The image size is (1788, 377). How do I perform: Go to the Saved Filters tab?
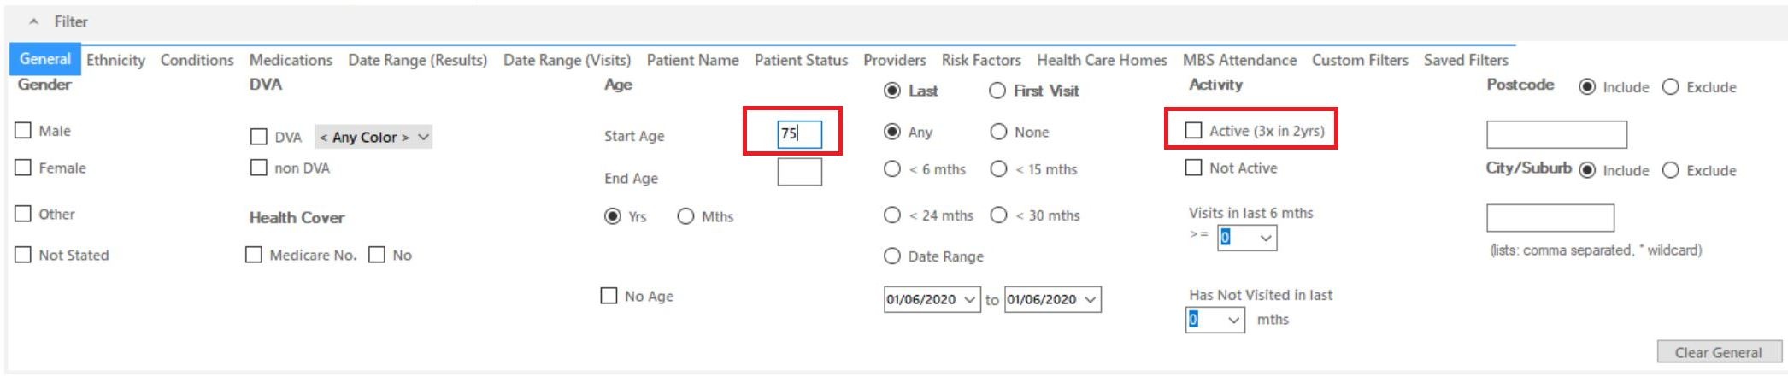(x=1466, y=60)
